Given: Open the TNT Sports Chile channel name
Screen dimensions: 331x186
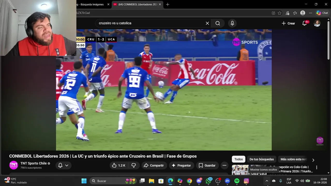Looking at the screenshot, I should [34, 163].
